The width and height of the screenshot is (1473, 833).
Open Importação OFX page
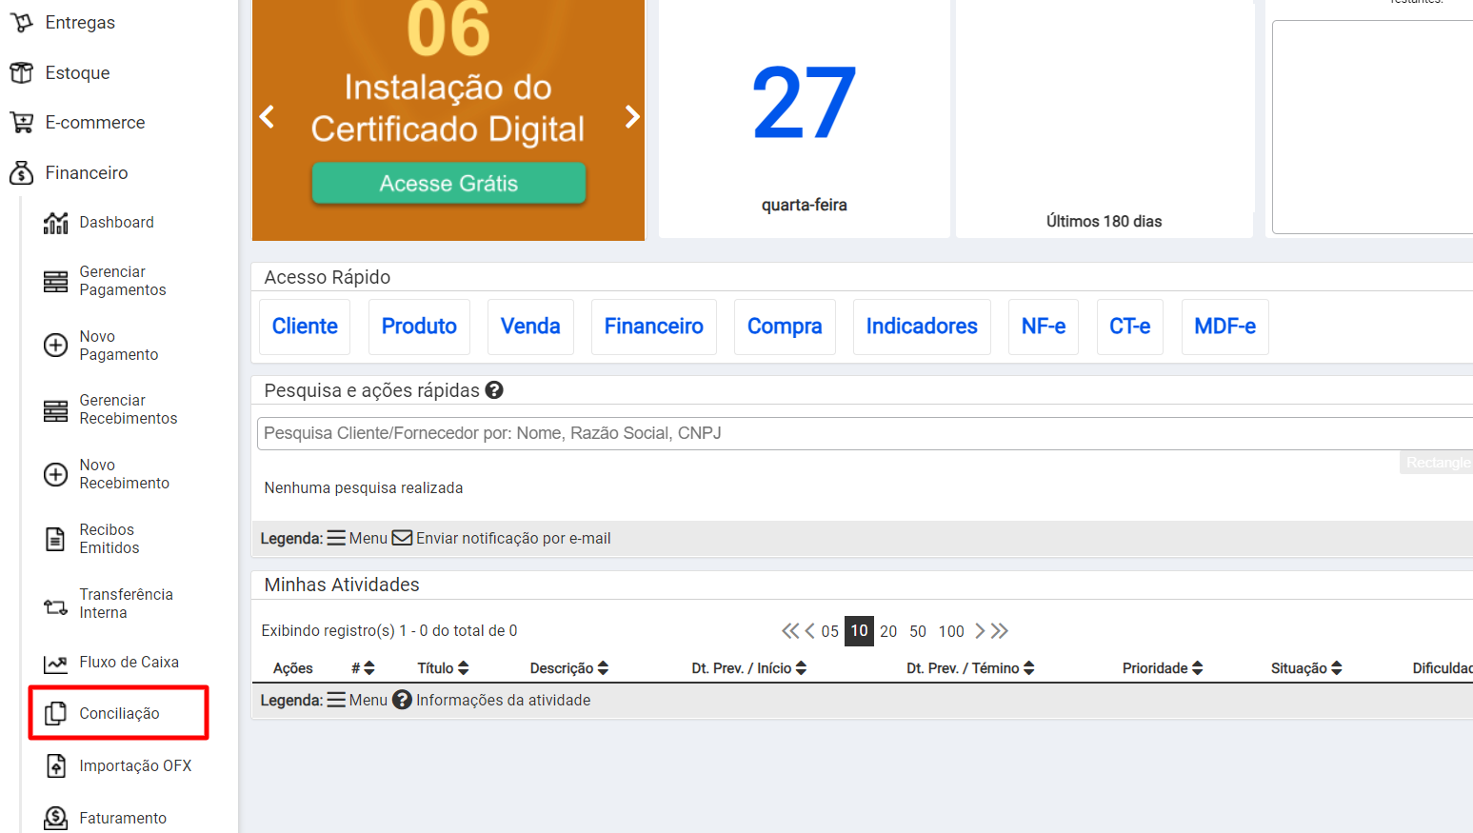coord(135,765)
